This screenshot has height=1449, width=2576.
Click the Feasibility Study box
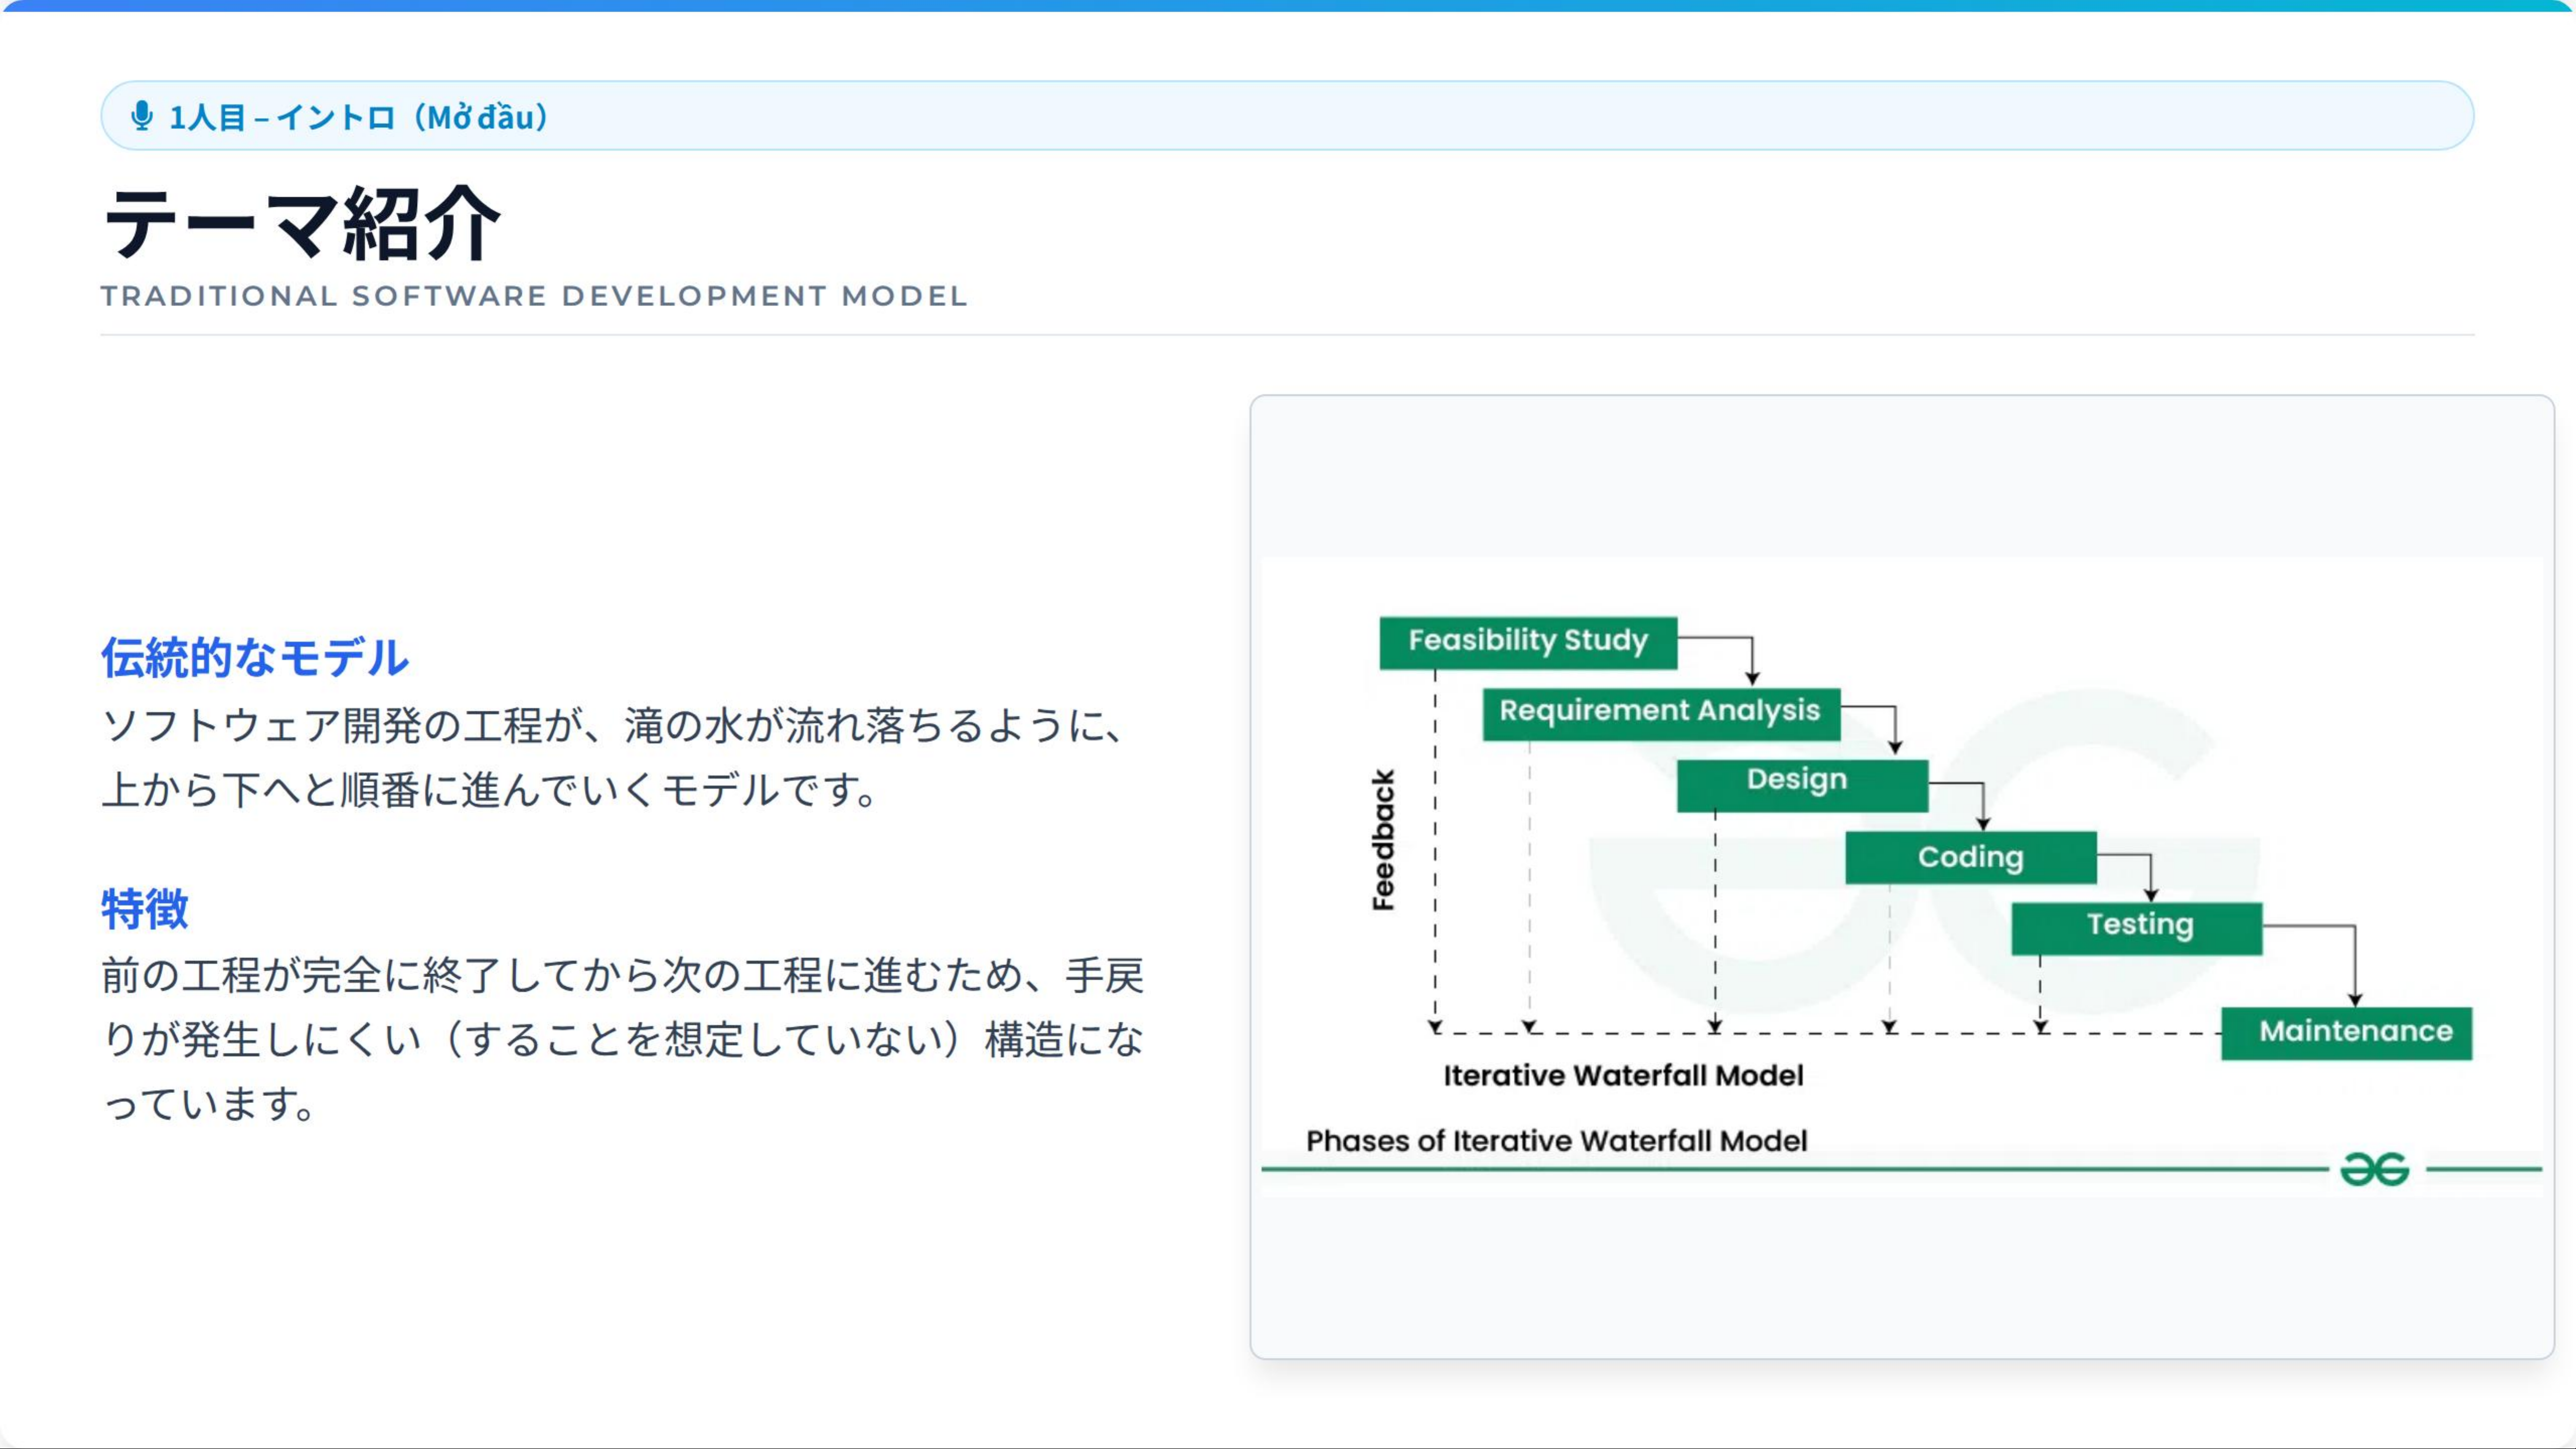1527,641
